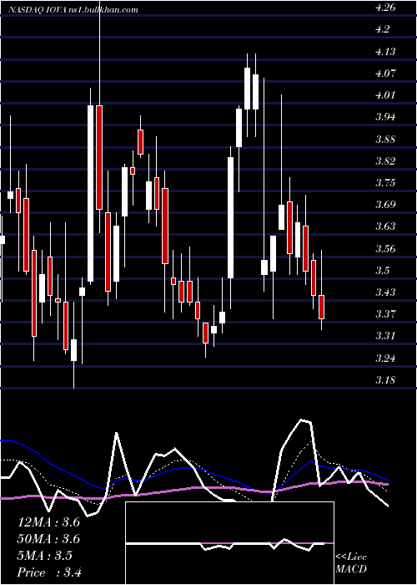417x585 pixels.
Task: Click the 3.56 price axis label
Action: click(x=385, y=248)
